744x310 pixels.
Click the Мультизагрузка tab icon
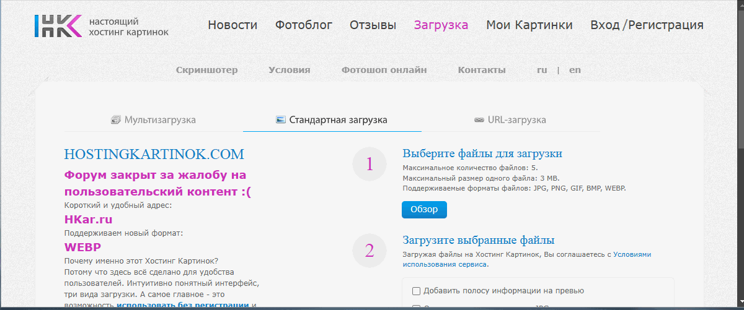click(115, 120)
